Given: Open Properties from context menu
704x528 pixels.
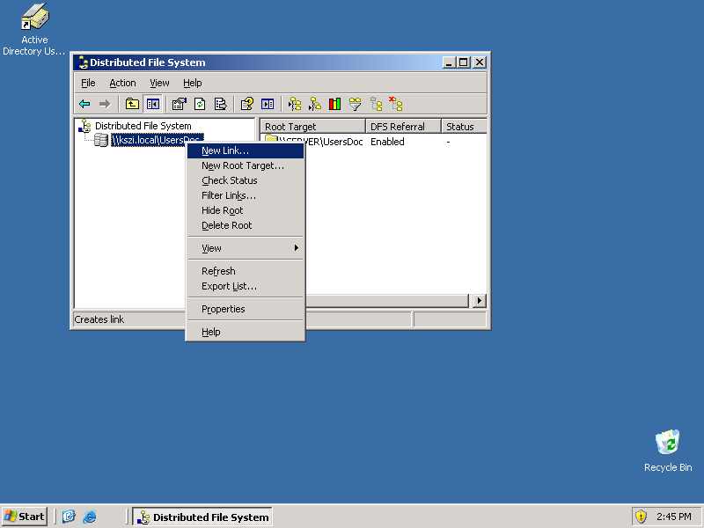Looking at the screenshot, I should pos(246,309).
